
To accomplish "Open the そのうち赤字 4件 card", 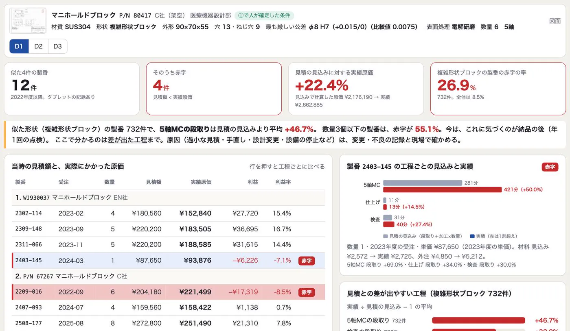I will [214, 89].
